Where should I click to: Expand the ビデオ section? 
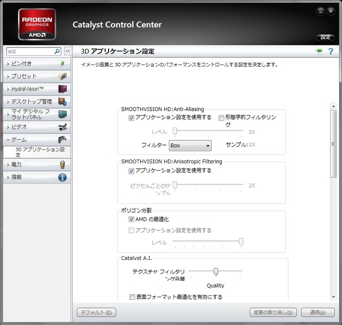(x=37, y=127)
